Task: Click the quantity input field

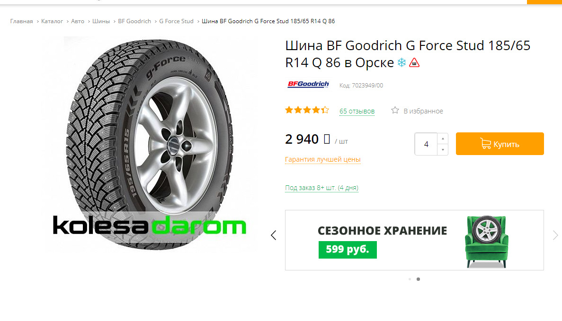Action: pyautogui.click(x=426, y=144)
